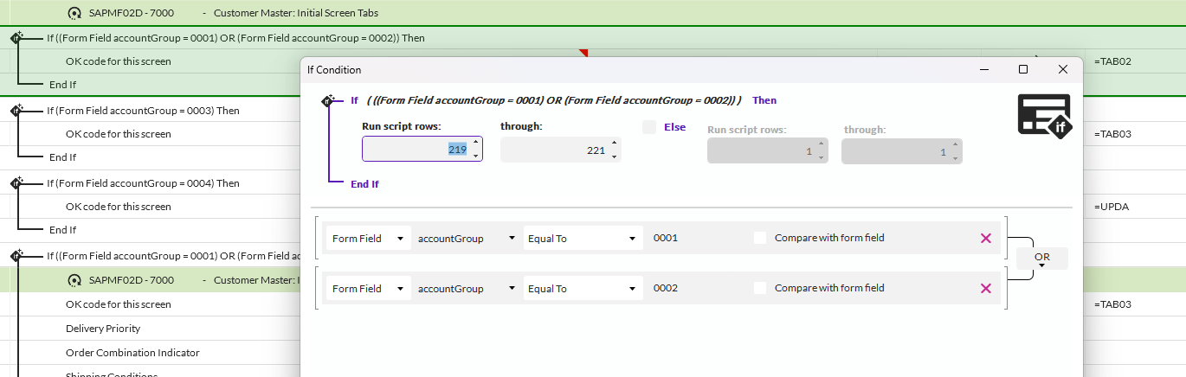Click the If diamond icon beside row accountGroup = 0004
This screenshot has height=377, width=1186.
pos(16,183)
